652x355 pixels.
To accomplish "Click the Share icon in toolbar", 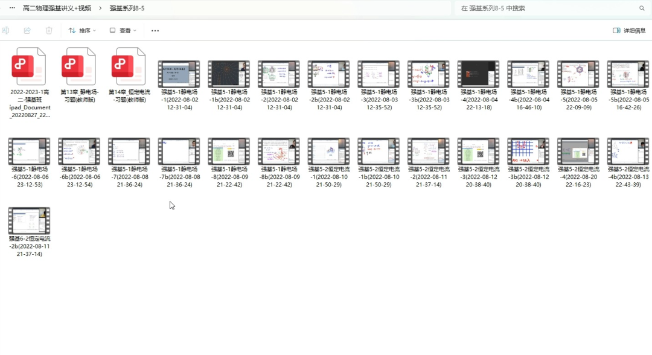I will point(27,31).
